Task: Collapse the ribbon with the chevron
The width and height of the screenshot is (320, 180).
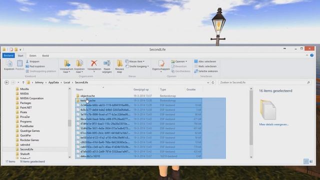Action: click(x=307, y=55)
